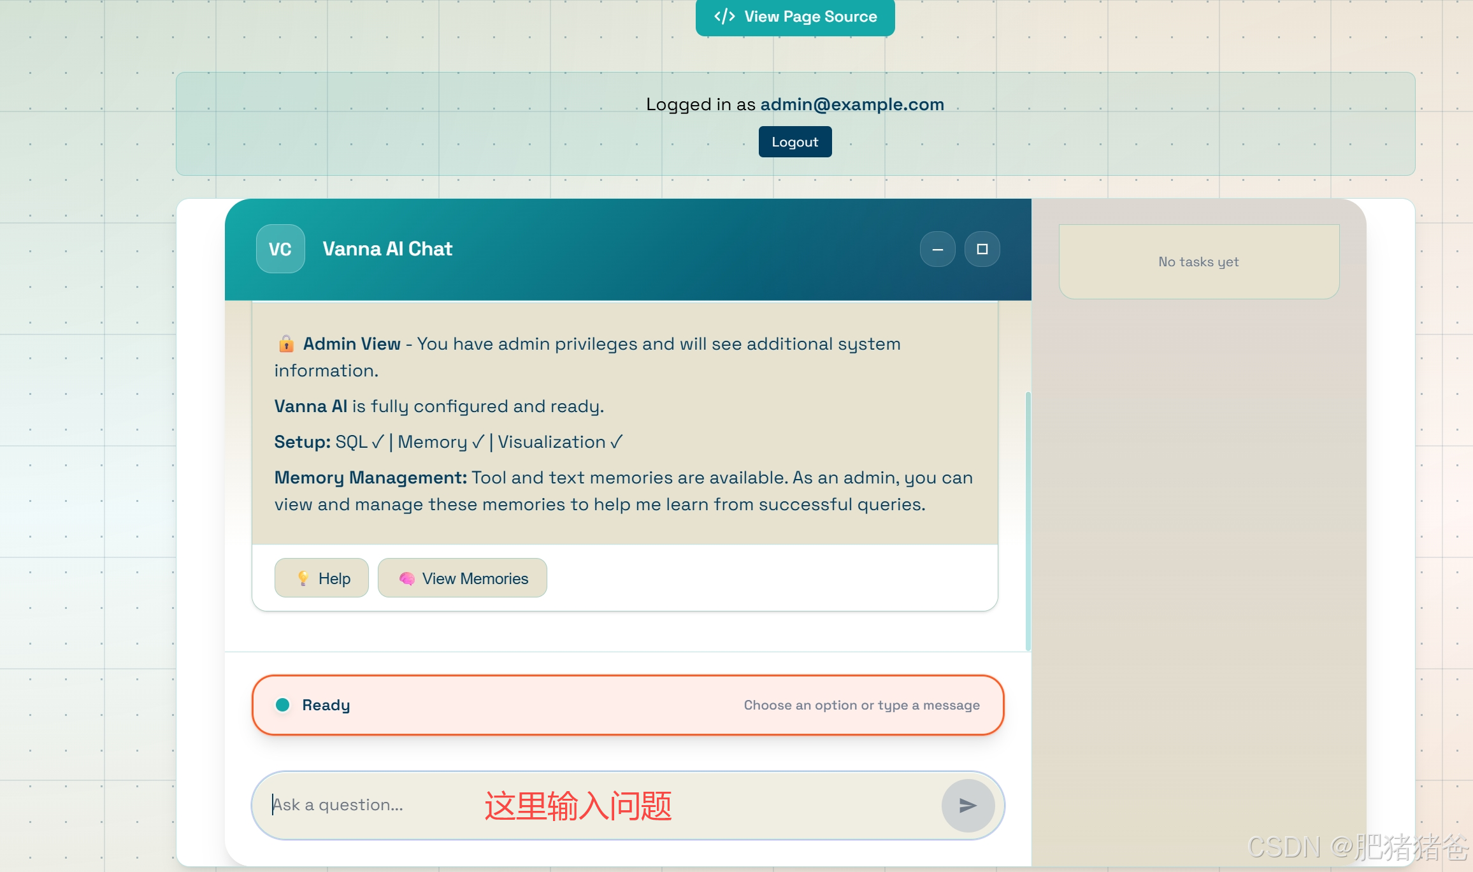Click the brain icon in View Memories

pyautogui.click(x=406, y=578)
